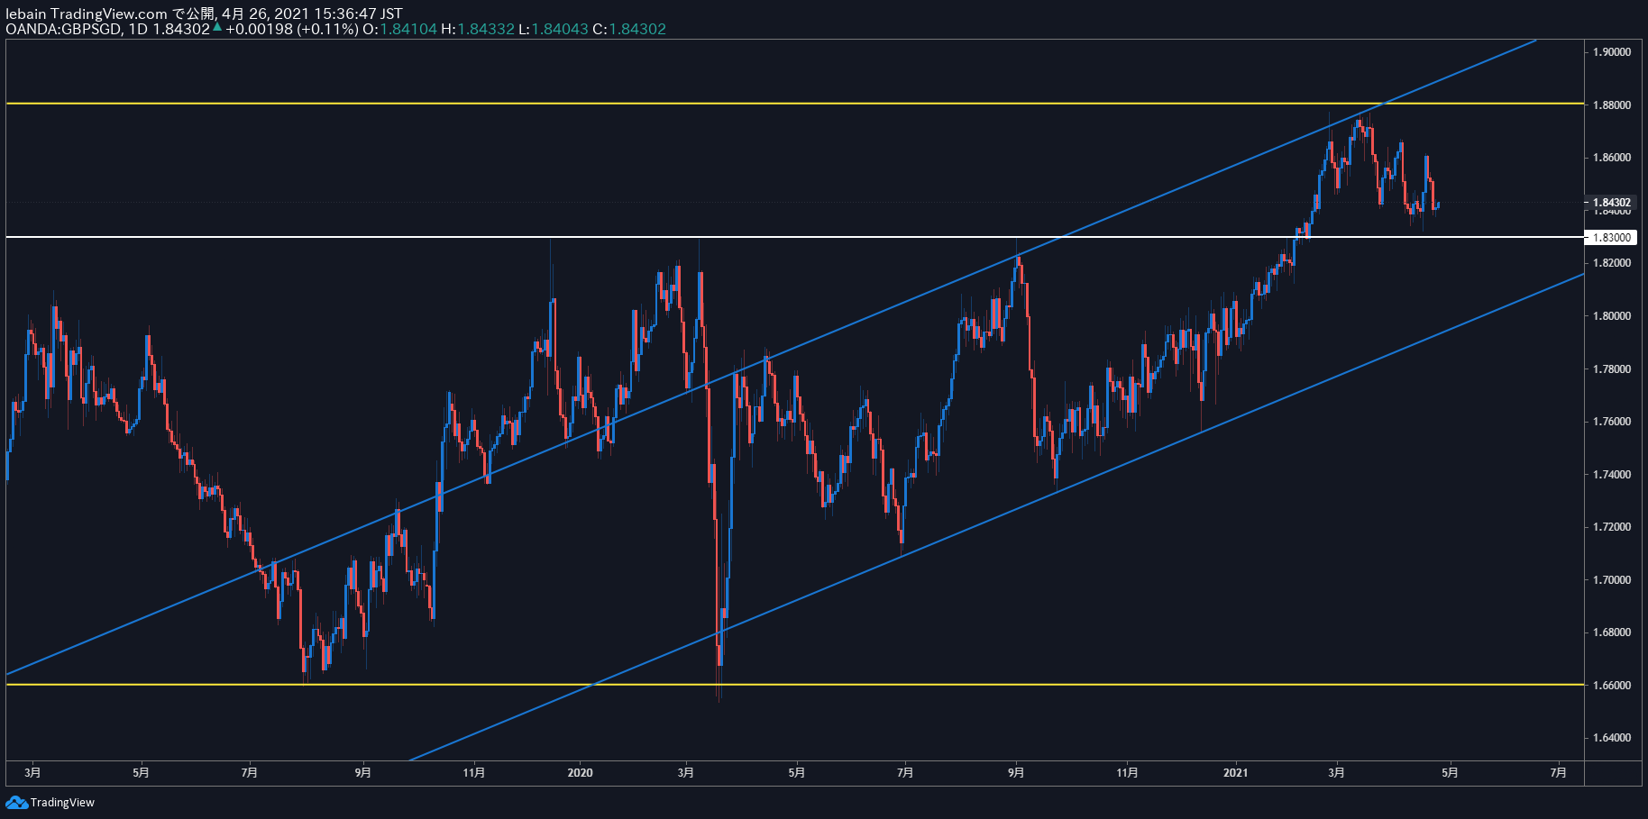Click the 11月 label left of 2020

[474, 773]
